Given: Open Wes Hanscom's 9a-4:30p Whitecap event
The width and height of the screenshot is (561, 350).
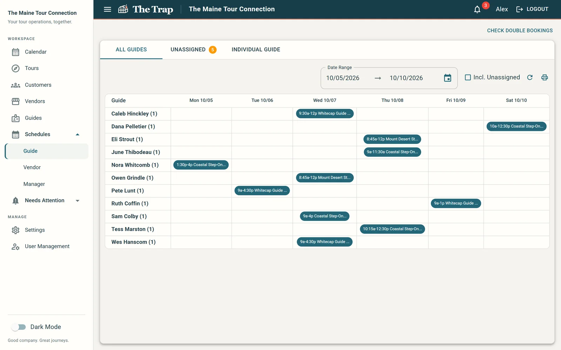Looking at the screenshot, I should (325, 242).
